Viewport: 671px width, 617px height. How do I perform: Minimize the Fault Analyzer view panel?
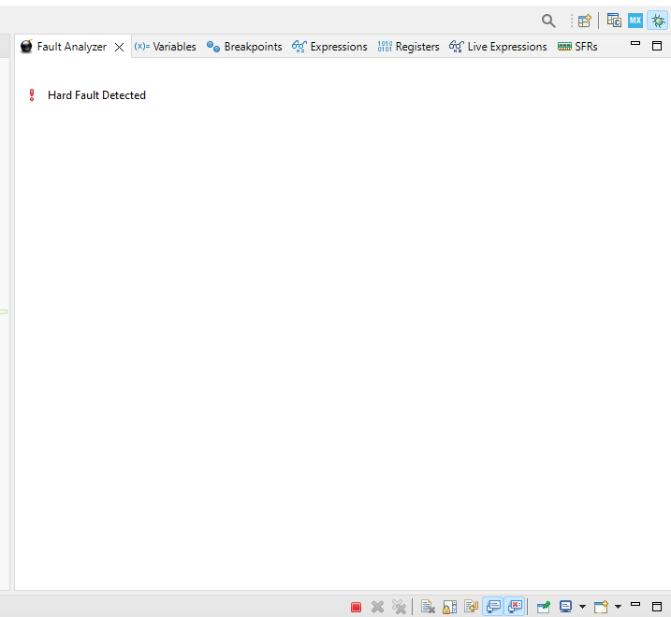635,43
